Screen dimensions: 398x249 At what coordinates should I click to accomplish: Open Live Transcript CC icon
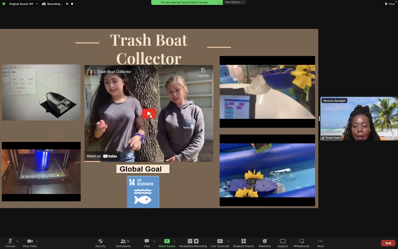[220, 241]
